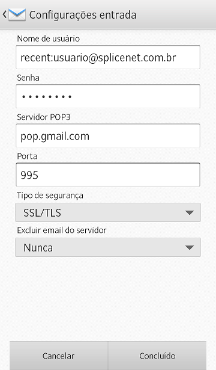Click the 'Excluir email do servidor' label

(62, 230)
